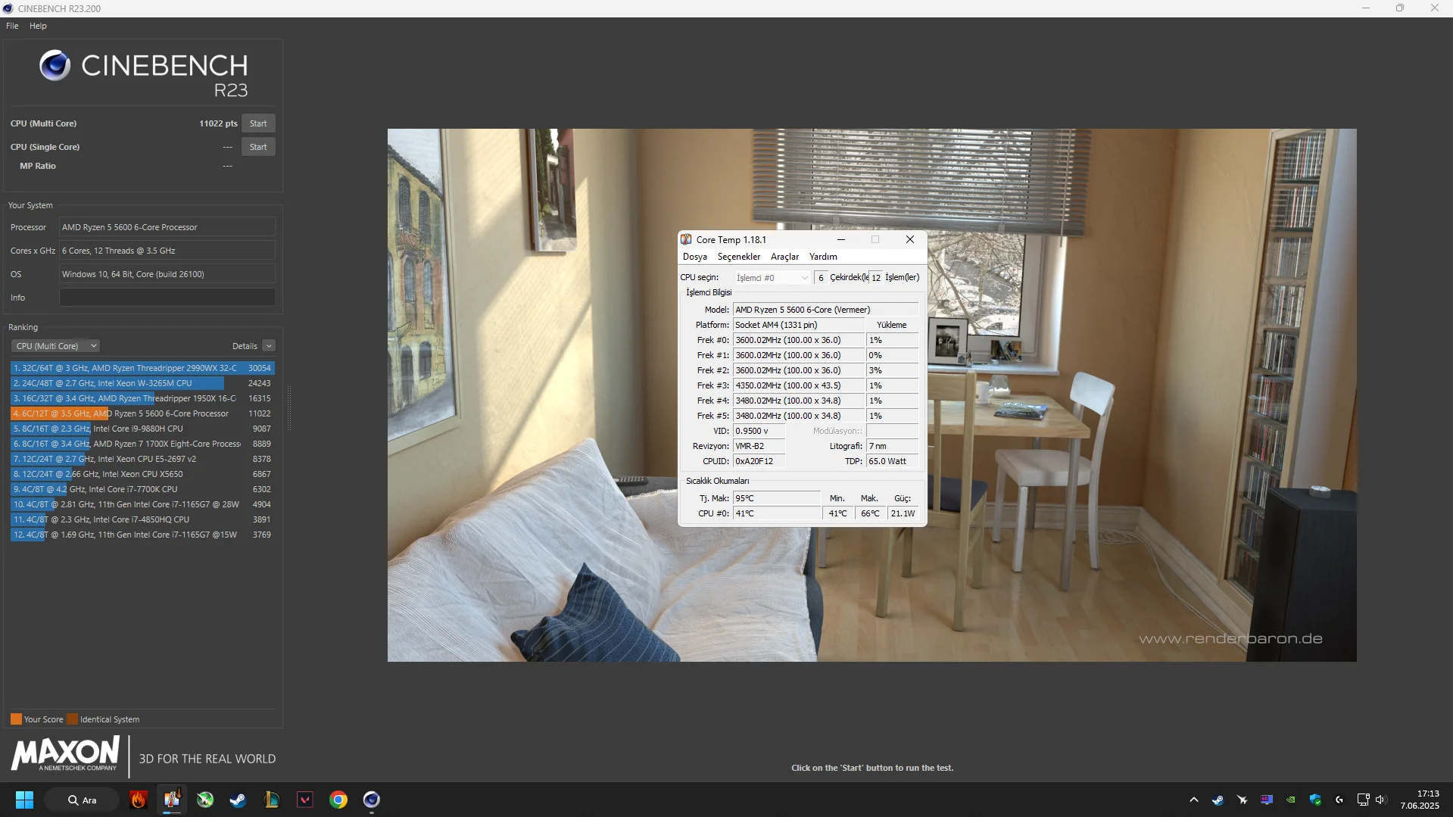Minimize the Core Temp window

840,239
